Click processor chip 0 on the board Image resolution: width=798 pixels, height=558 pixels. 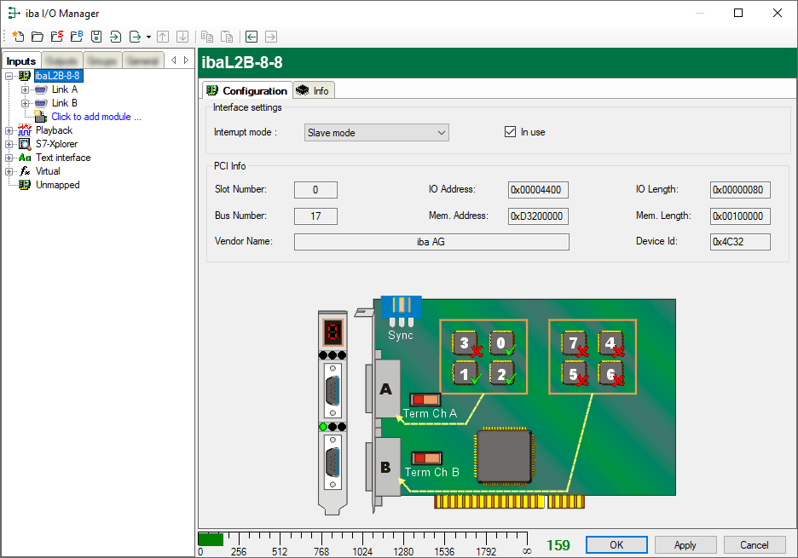pyautogui.click(x=503, y=344)
